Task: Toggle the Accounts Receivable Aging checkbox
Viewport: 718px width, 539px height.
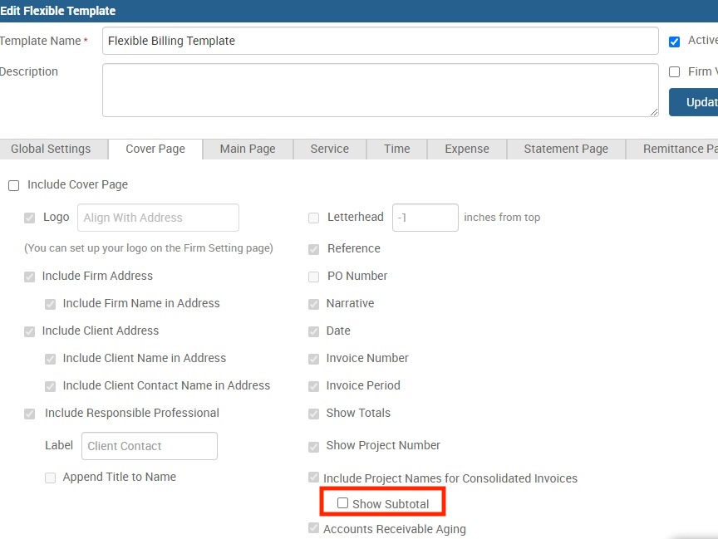Action: tap(313, 528)
